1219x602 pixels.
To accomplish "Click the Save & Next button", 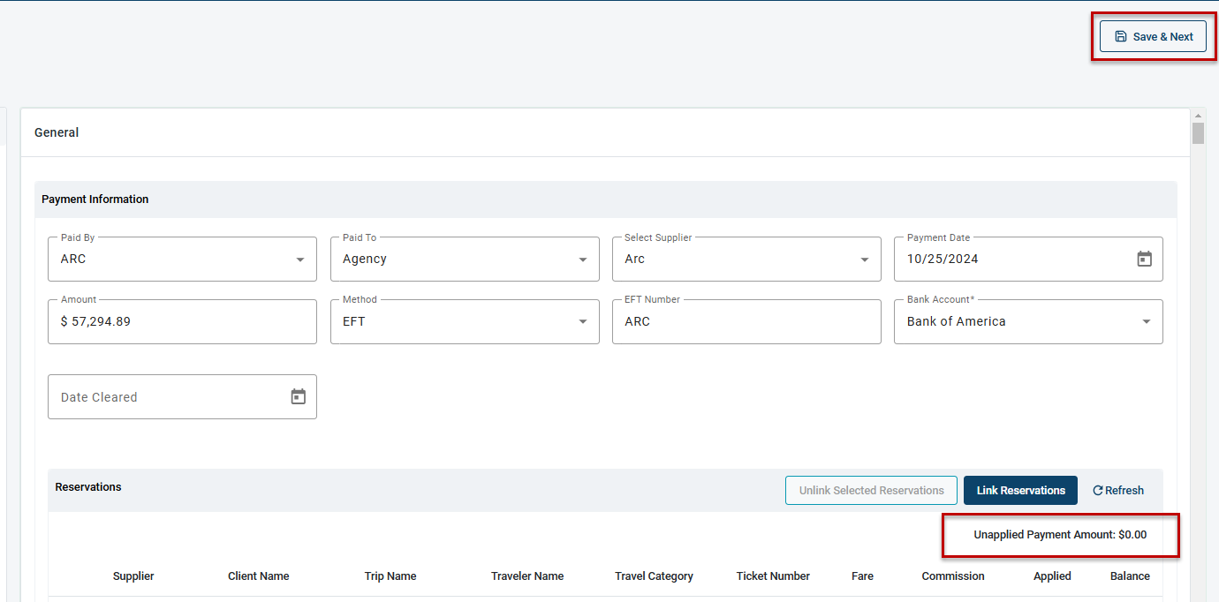I will coord(1153,36).
